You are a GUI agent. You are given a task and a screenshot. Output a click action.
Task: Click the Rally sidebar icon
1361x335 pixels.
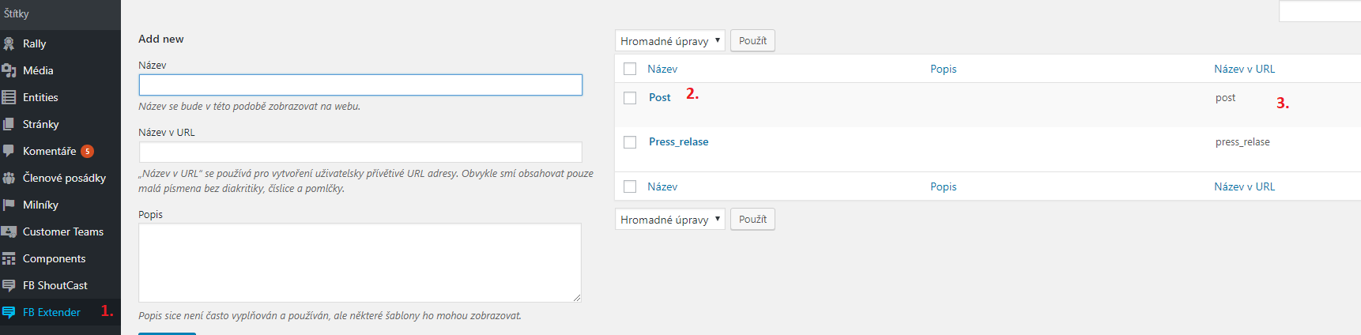coord(9,44)
